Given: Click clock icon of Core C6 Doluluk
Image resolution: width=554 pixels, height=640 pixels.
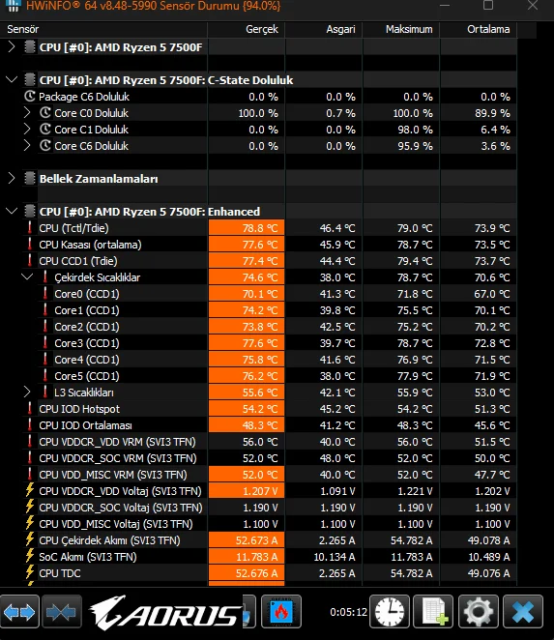Looking at the screenshot, I should (45, 146).
